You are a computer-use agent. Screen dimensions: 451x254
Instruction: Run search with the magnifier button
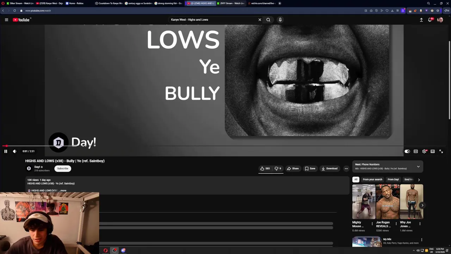click(268, 20)
